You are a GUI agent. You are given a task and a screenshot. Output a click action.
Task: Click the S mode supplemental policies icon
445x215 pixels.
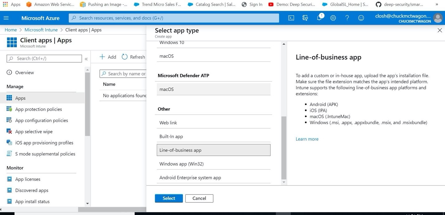click(x=9, y=154)
